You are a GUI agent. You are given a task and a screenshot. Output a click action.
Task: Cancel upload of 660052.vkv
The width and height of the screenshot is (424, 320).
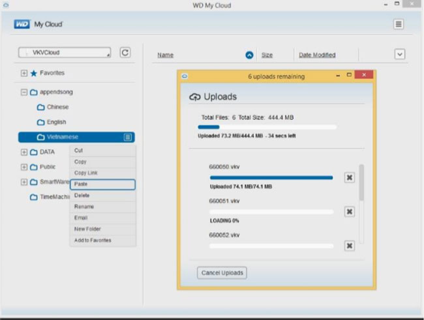click(x=350, y=246)
